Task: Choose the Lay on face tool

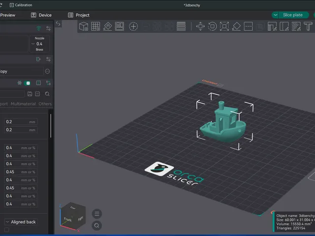Action: coord(236,26)
